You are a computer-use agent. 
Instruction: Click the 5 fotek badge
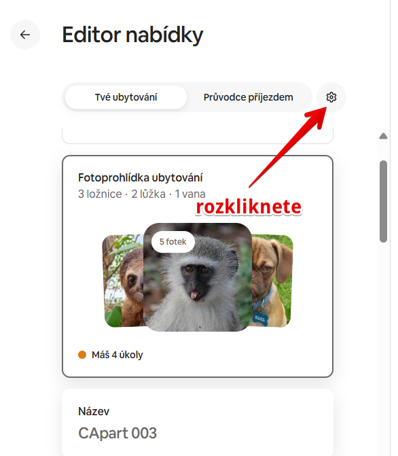(x=173, y=242)
